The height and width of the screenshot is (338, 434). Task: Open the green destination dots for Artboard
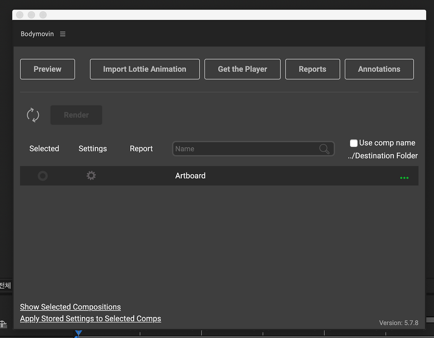(404, 178)
